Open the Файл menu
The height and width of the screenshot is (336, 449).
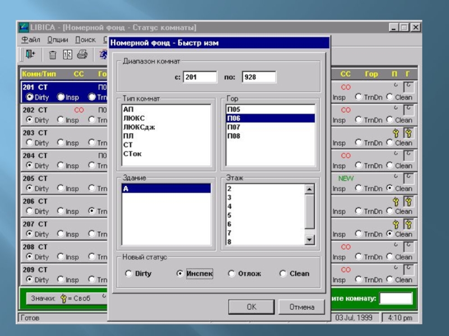click(31, 40)
